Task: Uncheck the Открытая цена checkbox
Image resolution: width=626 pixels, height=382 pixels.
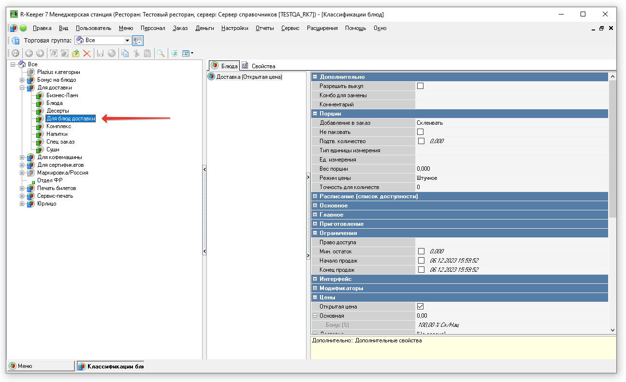Action: 420,307
